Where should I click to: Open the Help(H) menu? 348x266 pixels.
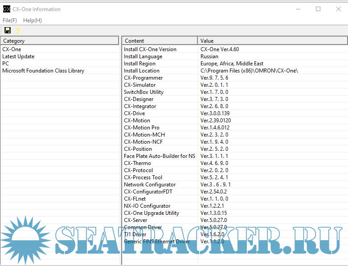[33, 20]
